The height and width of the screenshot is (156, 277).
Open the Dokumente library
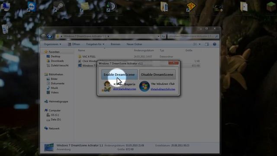[x=58, y=83]
